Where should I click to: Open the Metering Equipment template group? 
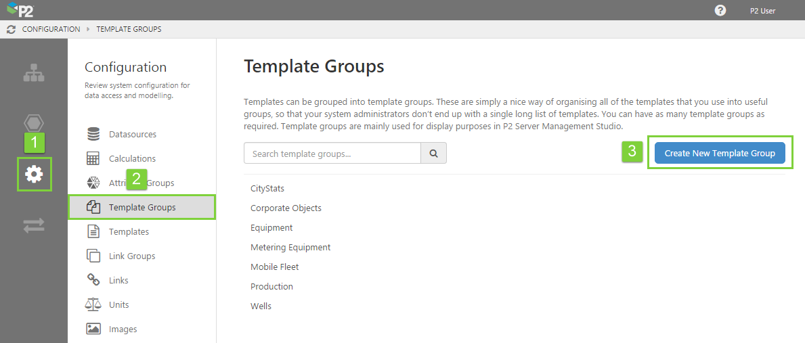(x=290, y=248)
